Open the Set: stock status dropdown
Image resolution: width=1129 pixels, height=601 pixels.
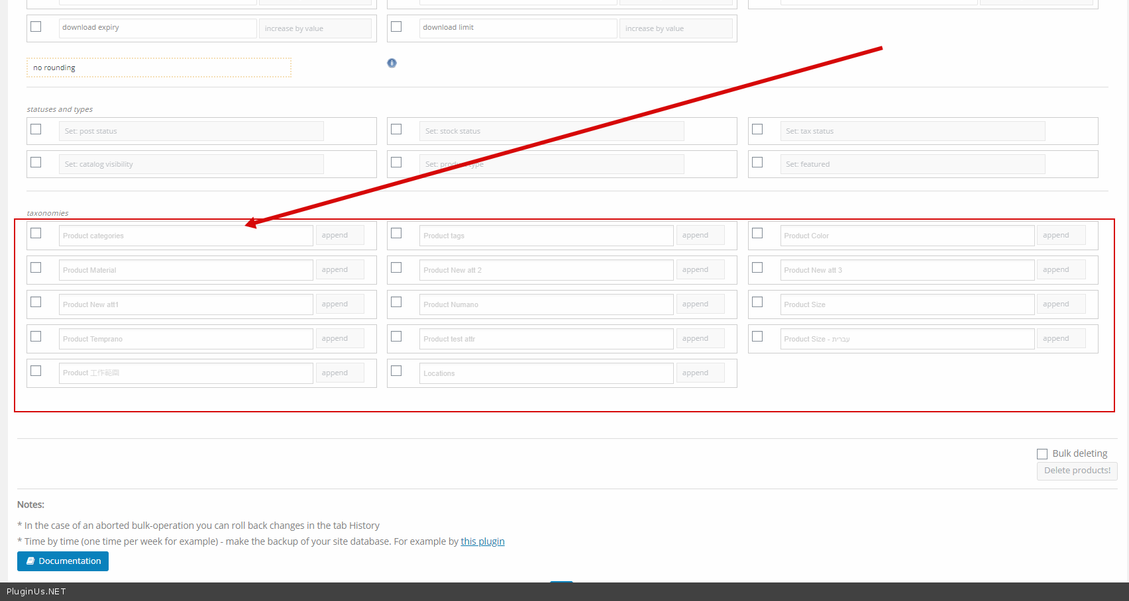(552, 131)
